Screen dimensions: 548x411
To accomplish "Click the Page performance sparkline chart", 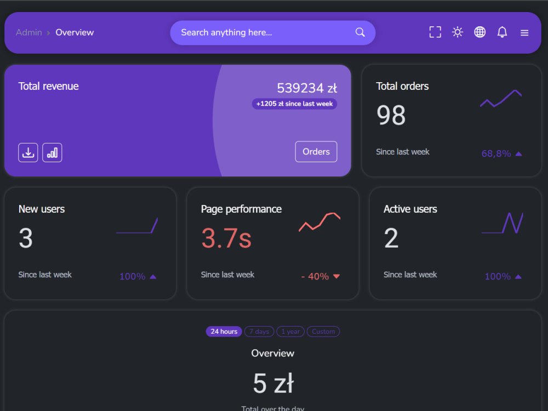I will coord(319,221).
